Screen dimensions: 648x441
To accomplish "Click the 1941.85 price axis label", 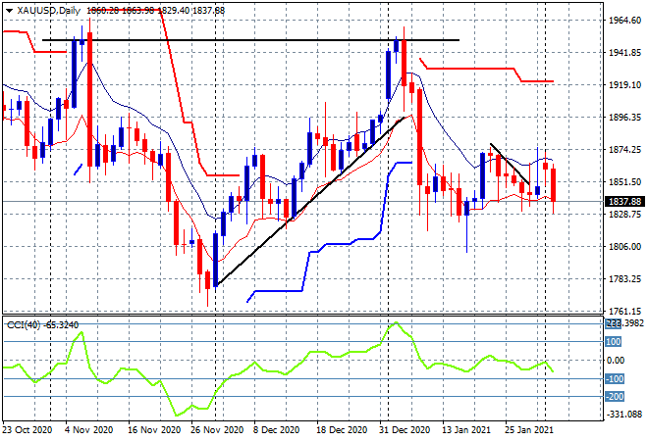I will click(x=624, y=53).
